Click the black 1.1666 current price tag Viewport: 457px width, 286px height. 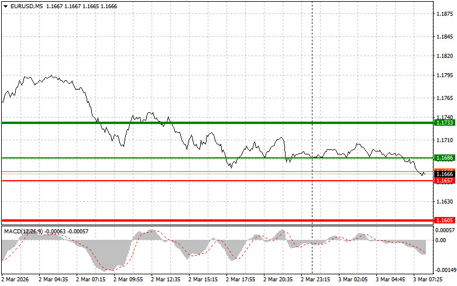(445, 174)
